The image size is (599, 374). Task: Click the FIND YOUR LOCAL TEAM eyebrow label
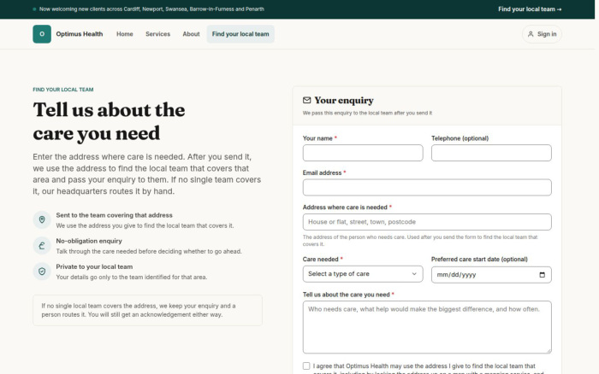(x=63, y=90)
